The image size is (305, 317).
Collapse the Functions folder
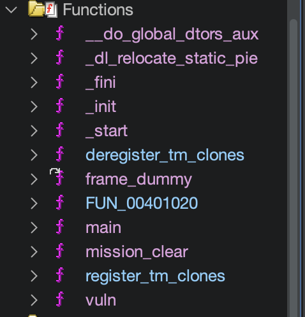tap(11, 10)
